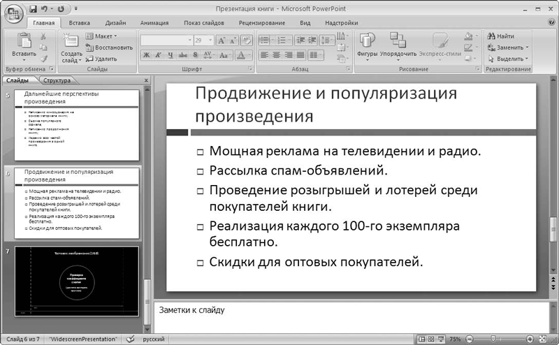Toggle italic (К) formatting
This screenshot has height=345, width=559.
tap(159, 54)
